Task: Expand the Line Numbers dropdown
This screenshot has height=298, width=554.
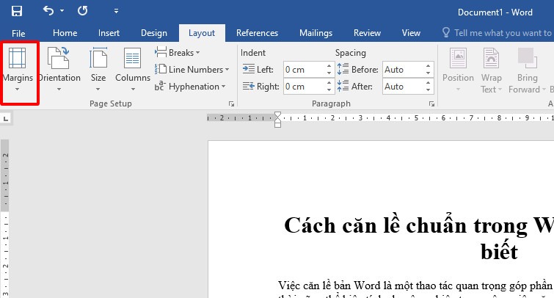Action: pyautogui.click(x=192, y=70)
